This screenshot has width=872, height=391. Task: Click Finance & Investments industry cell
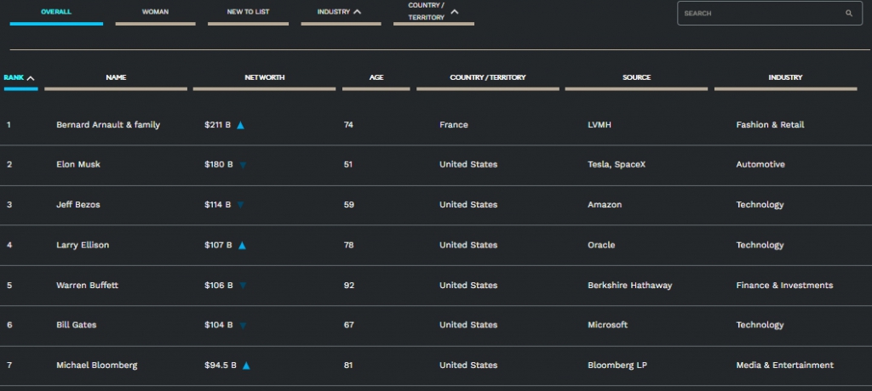784,285
